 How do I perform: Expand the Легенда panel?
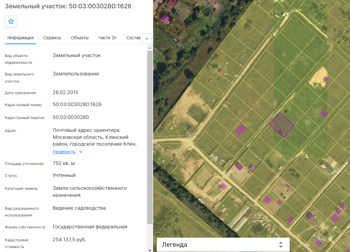tap(223, 245)
